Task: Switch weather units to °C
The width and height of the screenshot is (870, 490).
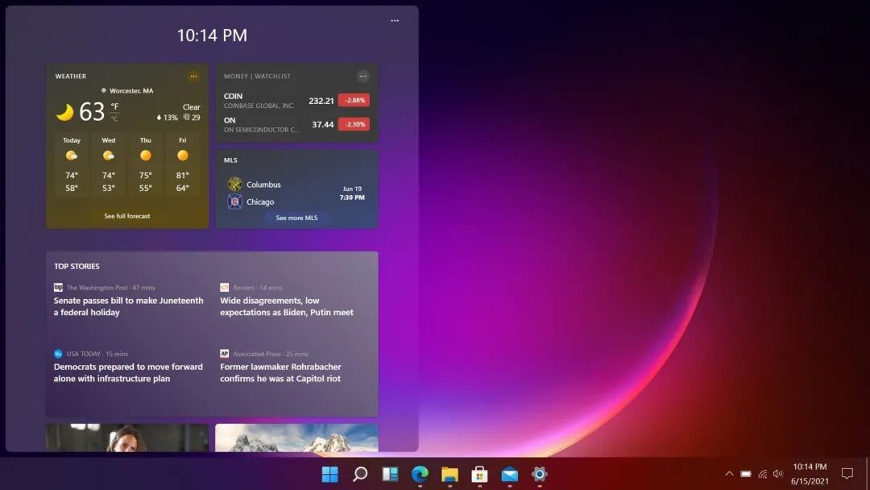Action: coord(114,118)
